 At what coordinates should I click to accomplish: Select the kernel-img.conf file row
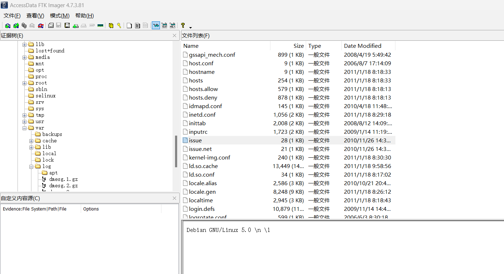pyautogui.click(x=288, y=157)
